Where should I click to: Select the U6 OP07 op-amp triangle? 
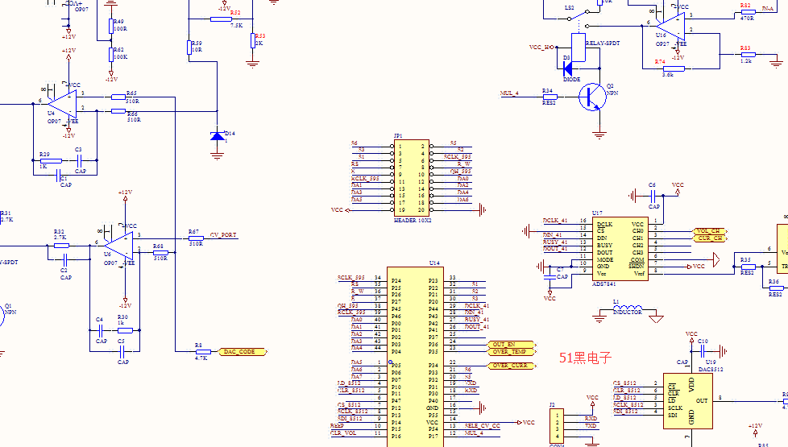point(119,246)
